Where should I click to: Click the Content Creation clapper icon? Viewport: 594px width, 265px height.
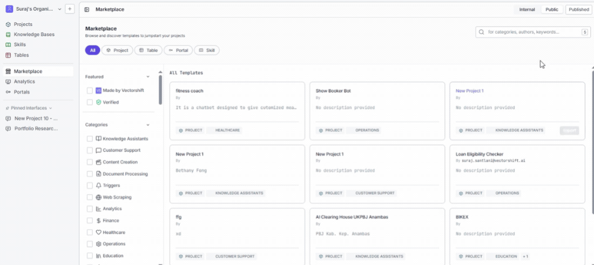tap(98, 162)
